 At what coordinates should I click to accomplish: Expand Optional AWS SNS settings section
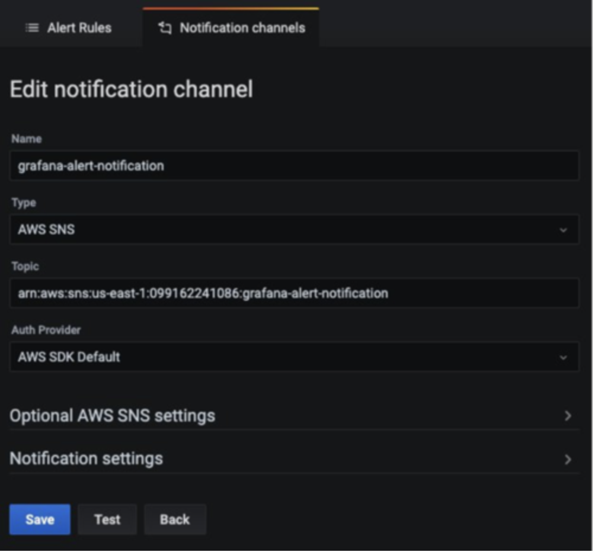(x=295, y=416)
